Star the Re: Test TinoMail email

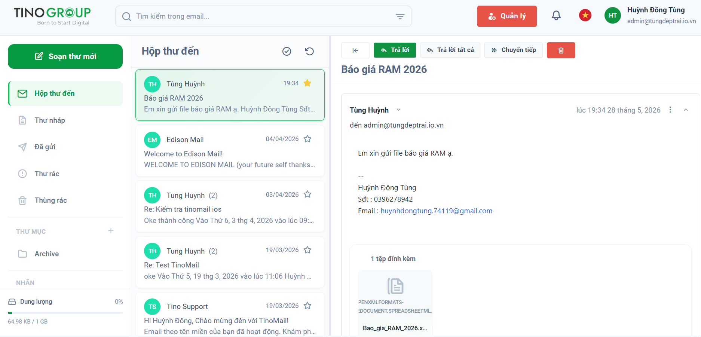point(307,250)
